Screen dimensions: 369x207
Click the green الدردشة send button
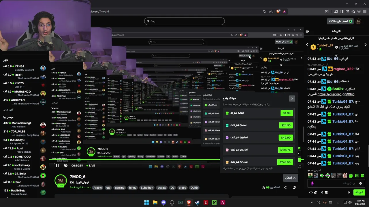click(359, 192)
